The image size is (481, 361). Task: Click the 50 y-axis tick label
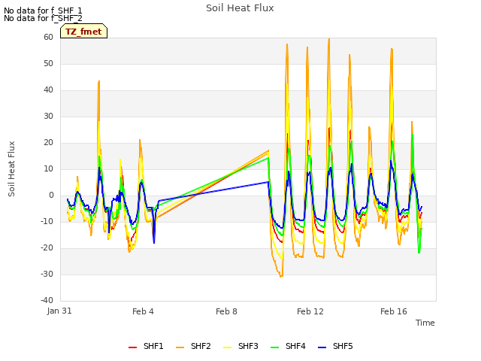pyautogui.click(x=48, y=63)
